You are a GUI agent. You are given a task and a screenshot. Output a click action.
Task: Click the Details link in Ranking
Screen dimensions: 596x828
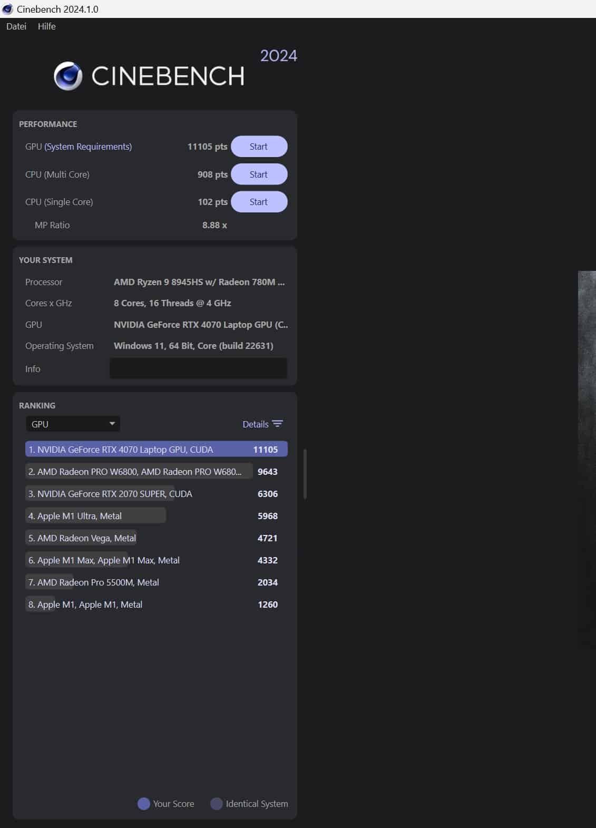256,424
